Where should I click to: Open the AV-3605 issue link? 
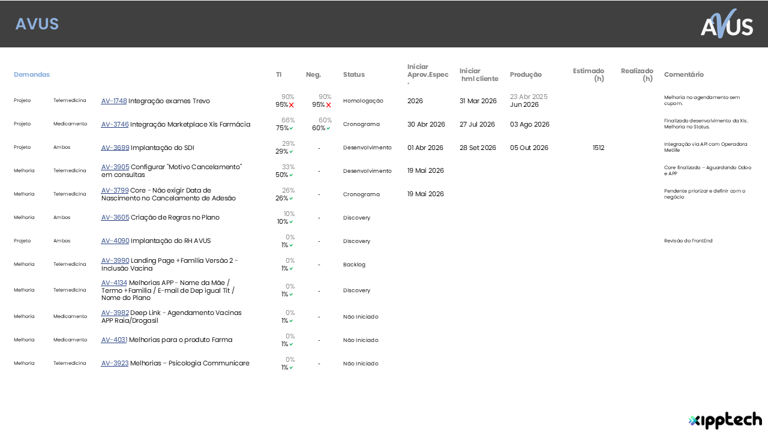point(115,217)
